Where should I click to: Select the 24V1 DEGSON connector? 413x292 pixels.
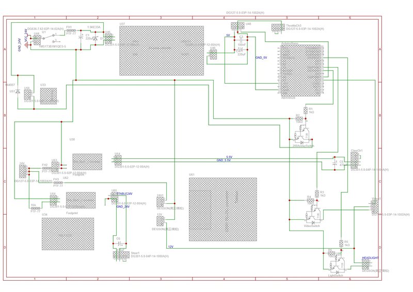160,202
